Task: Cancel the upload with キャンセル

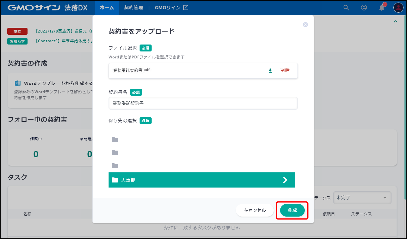Action: (254, 210)
